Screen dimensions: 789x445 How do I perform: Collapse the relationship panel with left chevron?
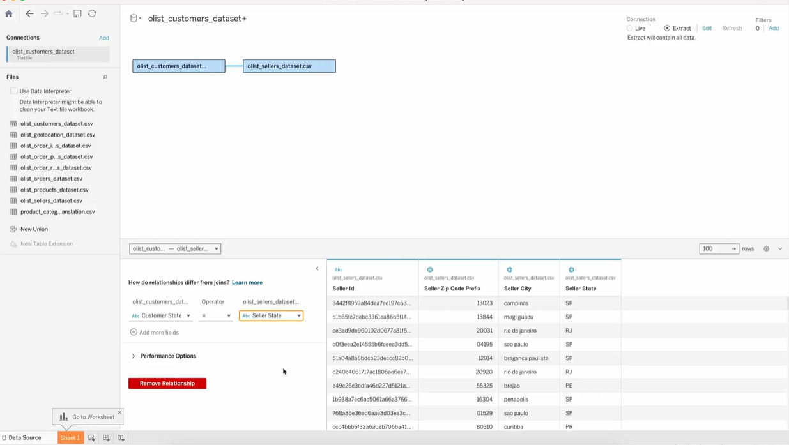[x=317, y=269]
